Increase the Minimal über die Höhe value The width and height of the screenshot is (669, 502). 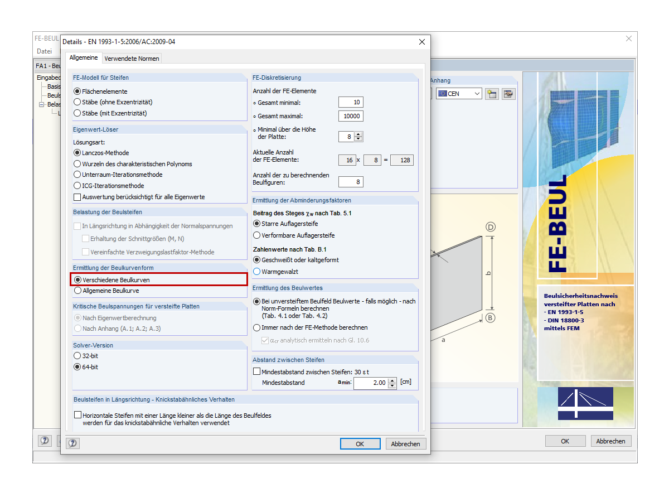[x=357, y=133]
